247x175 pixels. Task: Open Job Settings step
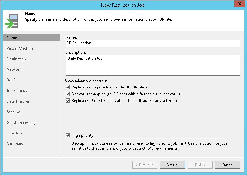pos(17,91)
